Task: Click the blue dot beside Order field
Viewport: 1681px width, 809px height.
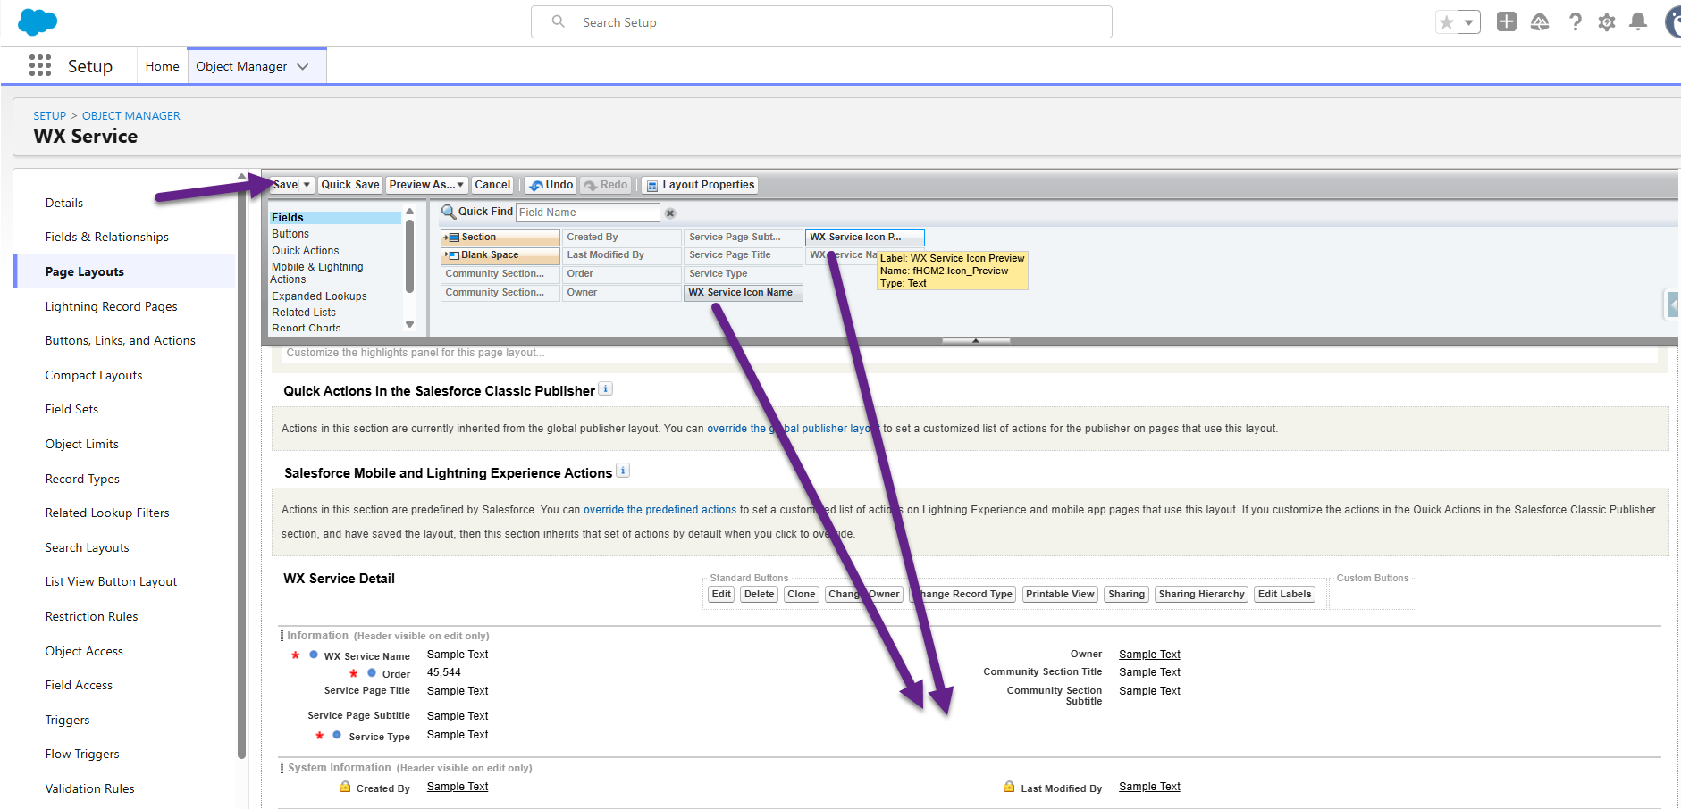Action: tap(372, 672)
